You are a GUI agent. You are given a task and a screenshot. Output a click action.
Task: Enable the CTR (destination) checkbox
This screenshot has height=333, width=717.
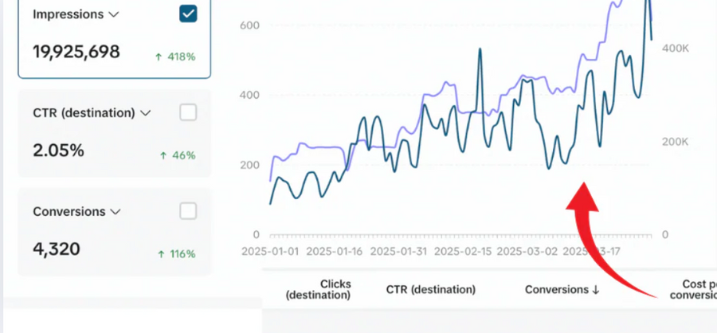point(188,113)
